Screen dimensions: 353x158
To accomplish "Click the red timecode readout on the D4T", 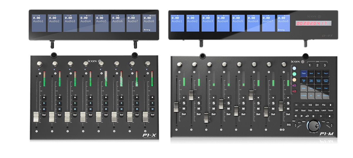I will coord(314,23).
